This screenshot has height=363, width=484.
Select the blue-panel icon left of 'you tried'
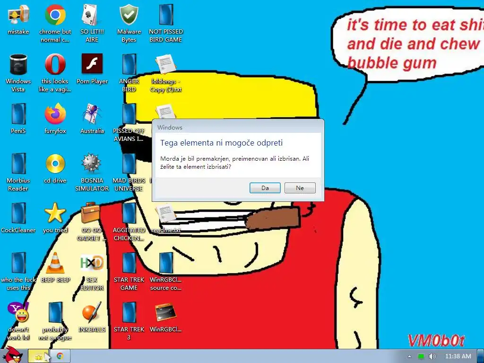[x=18, y=218]
